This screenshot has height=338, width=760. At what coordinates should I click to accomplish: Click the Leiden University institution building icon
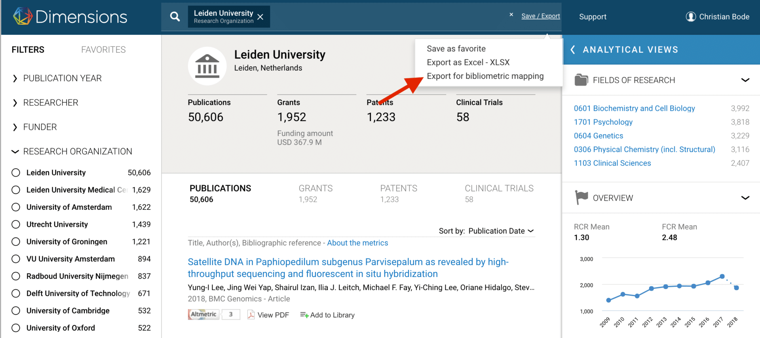[207, 66]
